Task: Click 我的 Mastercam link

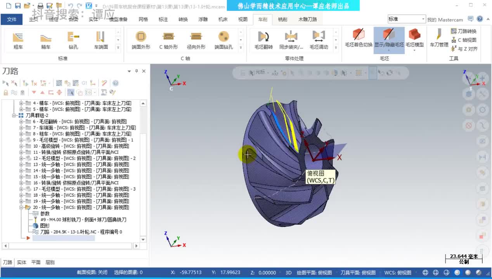Action: point(445,19)
